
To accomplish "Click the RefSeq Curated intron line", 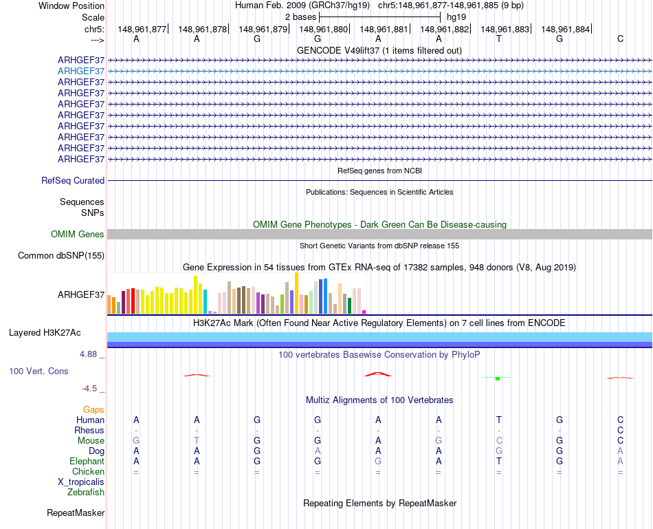I will click(379, 180).
